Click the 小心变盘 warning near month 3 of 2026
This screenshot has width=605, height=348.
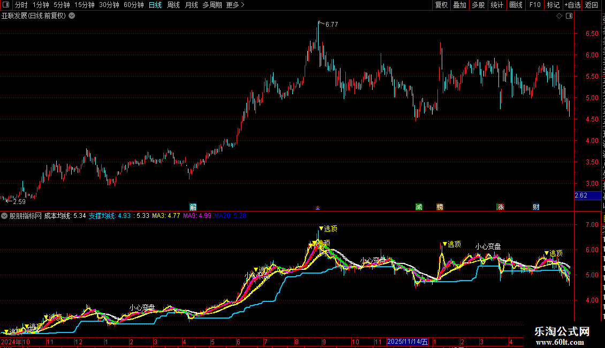pos(488,246)
